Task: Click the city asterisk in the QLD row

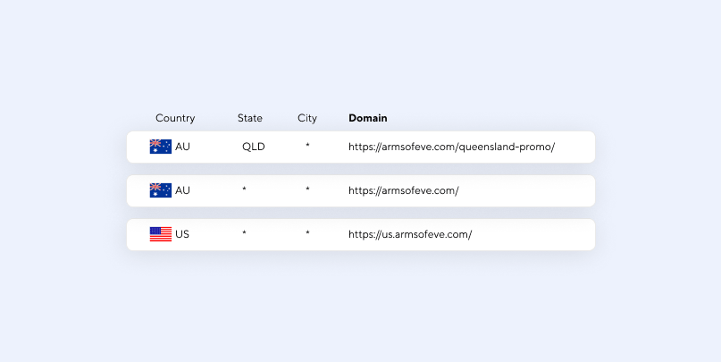Action: click(x=307, y=146)
